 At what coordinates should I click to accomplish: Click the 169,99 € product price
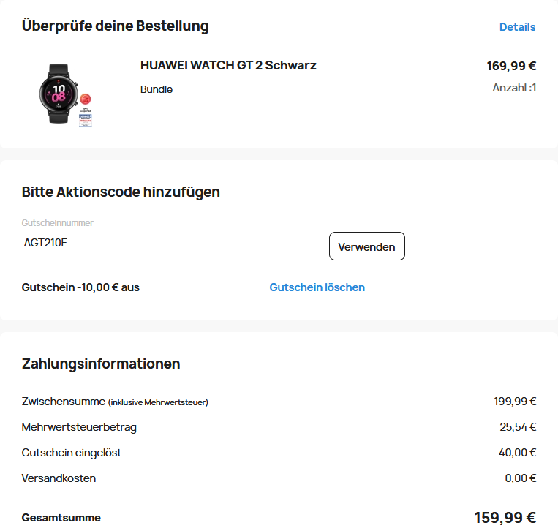coord(511,66)
